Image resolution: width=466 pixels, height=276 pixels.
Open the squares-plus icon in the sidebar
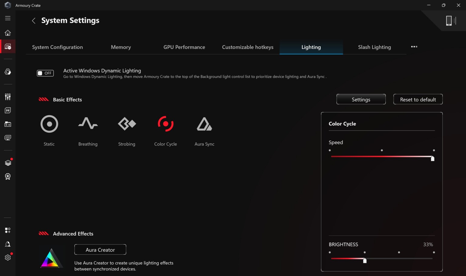tap(8, 230)
